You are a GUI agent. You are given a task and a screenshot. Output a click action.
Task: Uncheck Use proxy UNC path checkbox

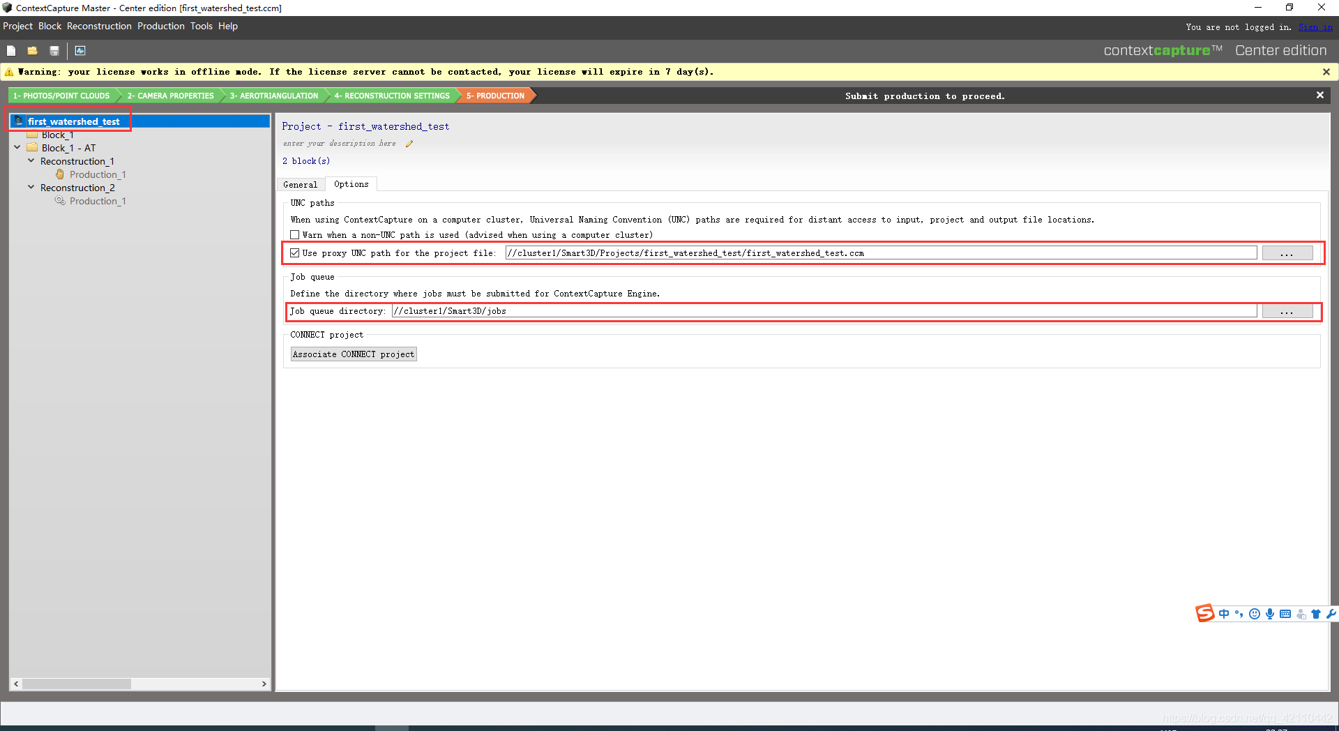(x=295, y=253)
